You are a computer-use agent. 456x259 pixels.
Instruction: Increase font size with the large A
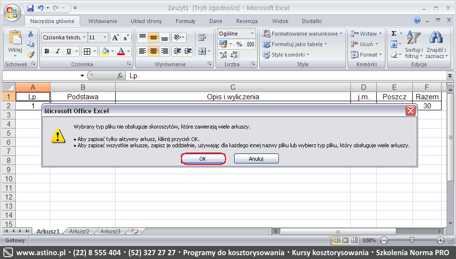116,37
